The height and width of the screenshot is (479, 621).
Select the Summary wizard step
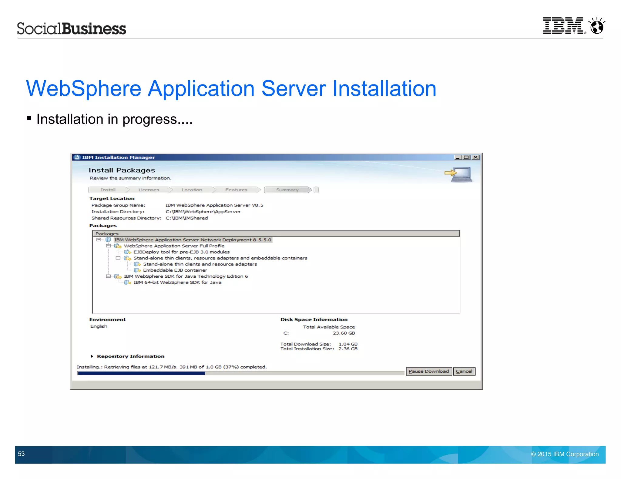[287, 190]
